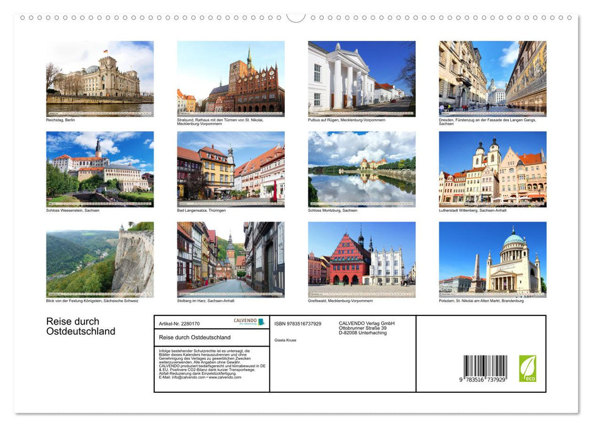592x427 pixels.
Task: Select the Festung Königstein viewpoint image
Action: click(100, 259)
